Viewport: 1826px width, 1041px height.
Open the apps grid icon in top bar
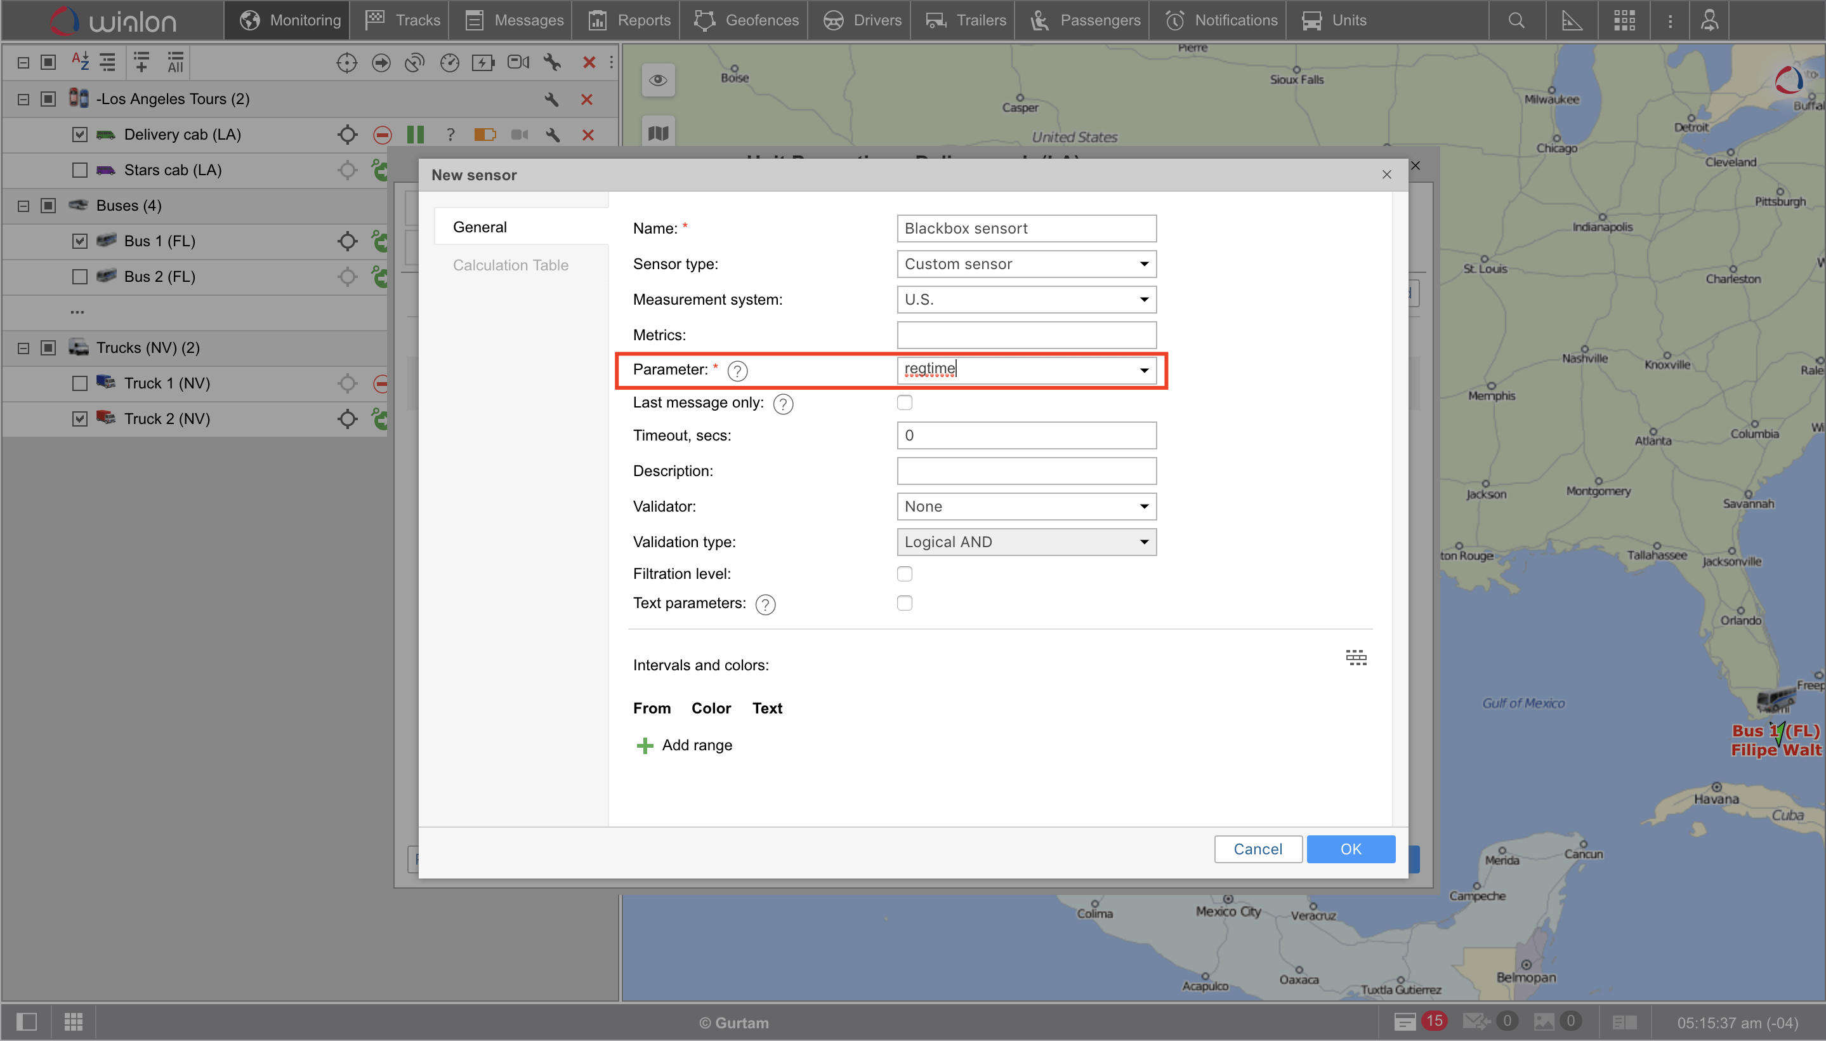click(x=1624, y=21)
